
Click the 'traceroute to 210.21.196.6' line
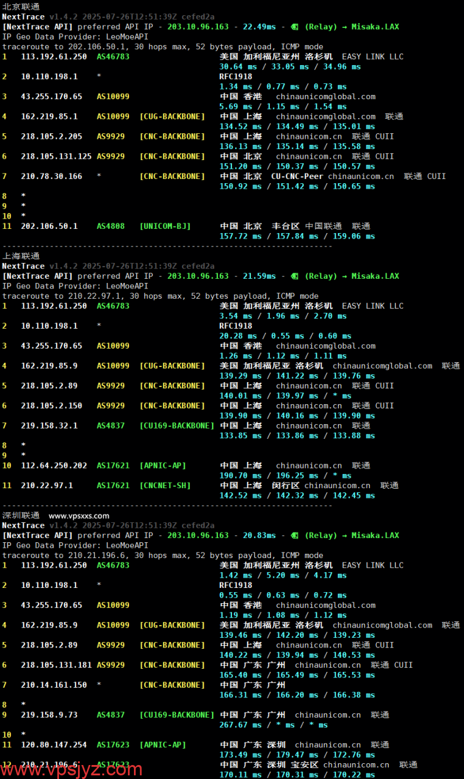[x=163, y=556]
